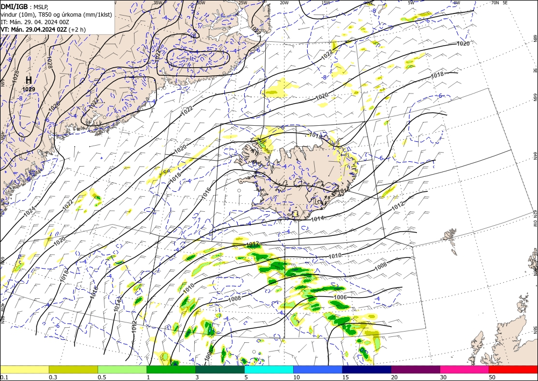The image size is (538, 381).
Task: Click the 25W longitude label
Action: [243, 3]
